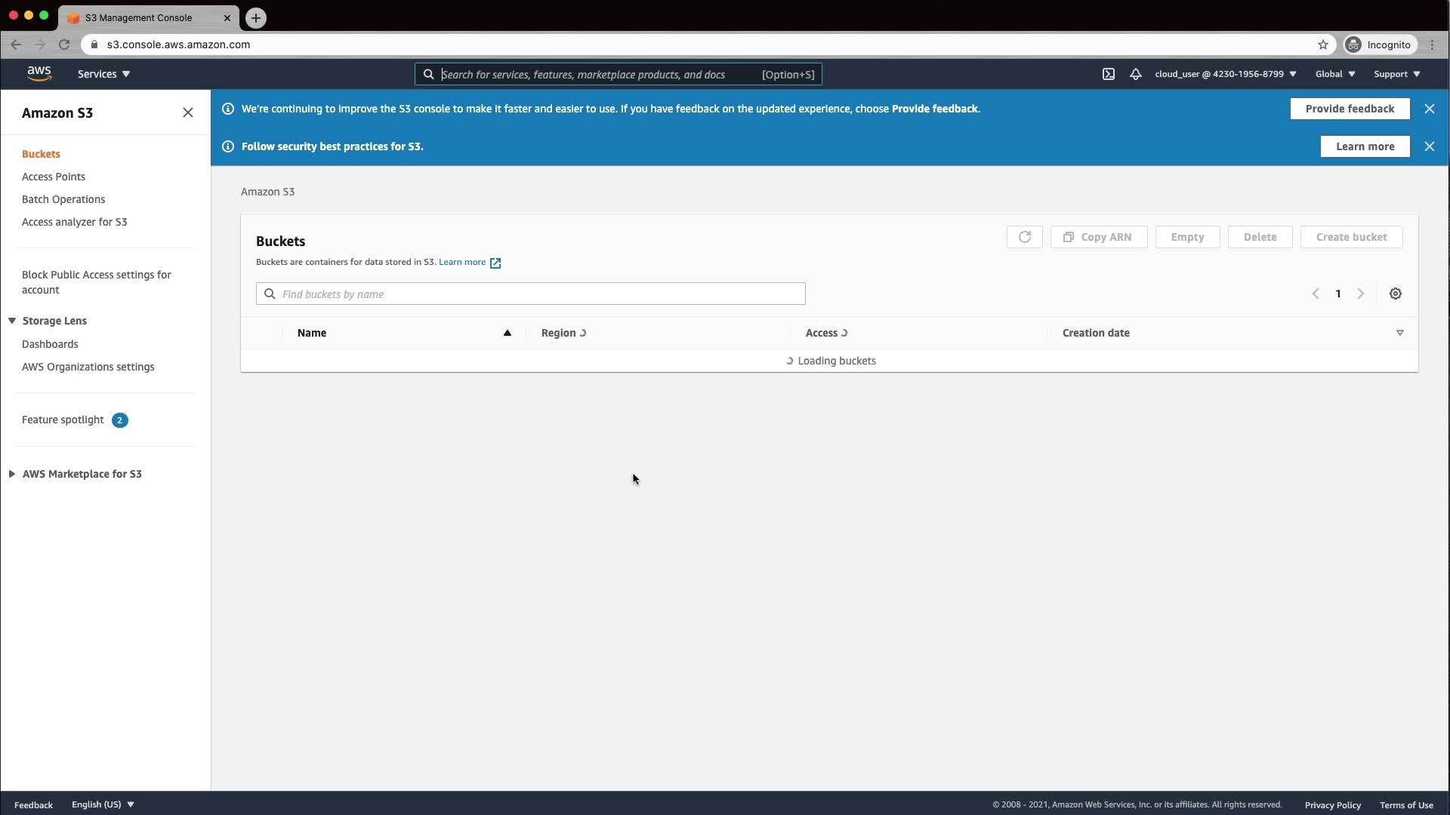Viewport: 1450px width, 815px height.
Task: Click the Provide feedback button
Action: pos(1349,109)
